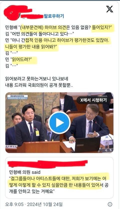
Task: Play the embedded video with the blue play button
Action: point(59,123)
